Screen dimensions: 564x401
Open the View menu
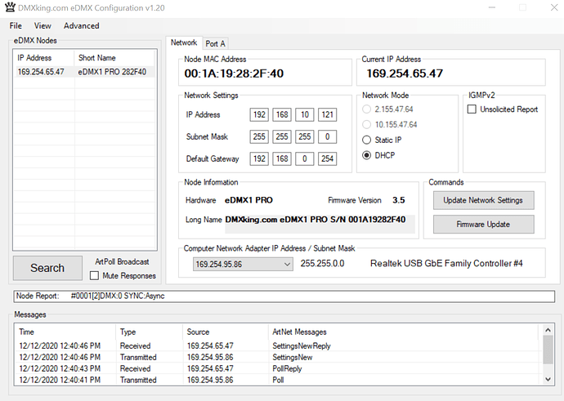pos(43,26)
